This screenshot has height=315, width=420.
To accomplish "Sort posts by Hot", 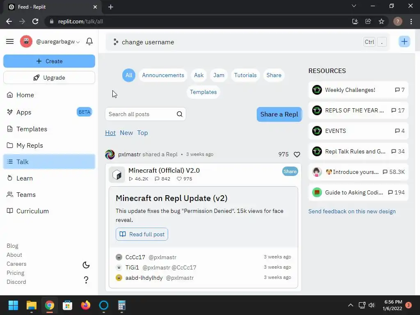I will (110, 133).
